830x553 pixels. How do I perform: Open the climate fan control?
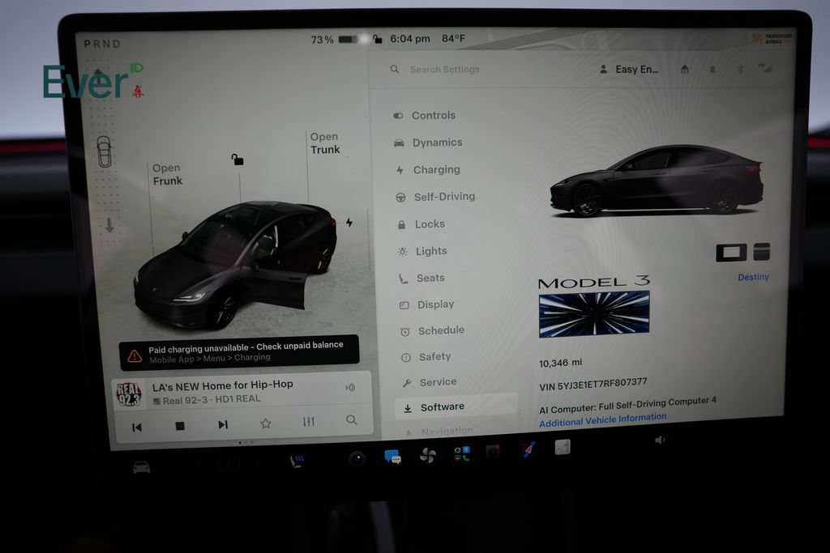[428, 455]
